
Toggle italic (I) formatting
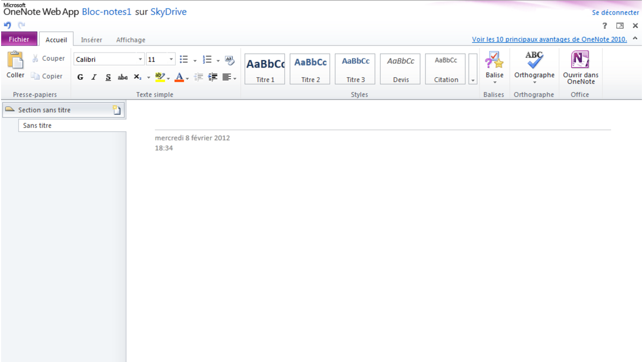click(94, 77)
